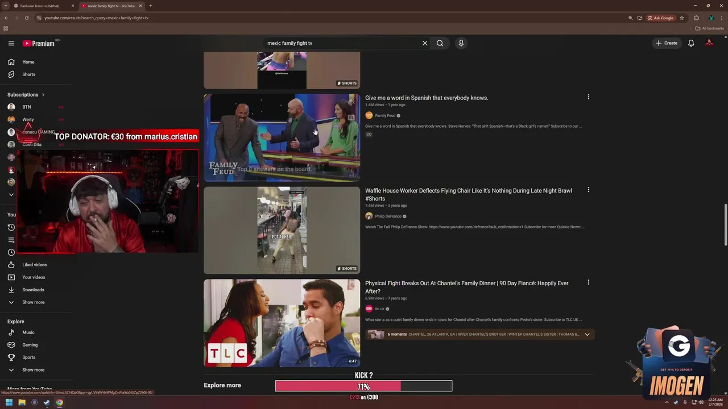Play the Family Feud video thumbnail
Screen dimensions: 728x409
[282, 137]
